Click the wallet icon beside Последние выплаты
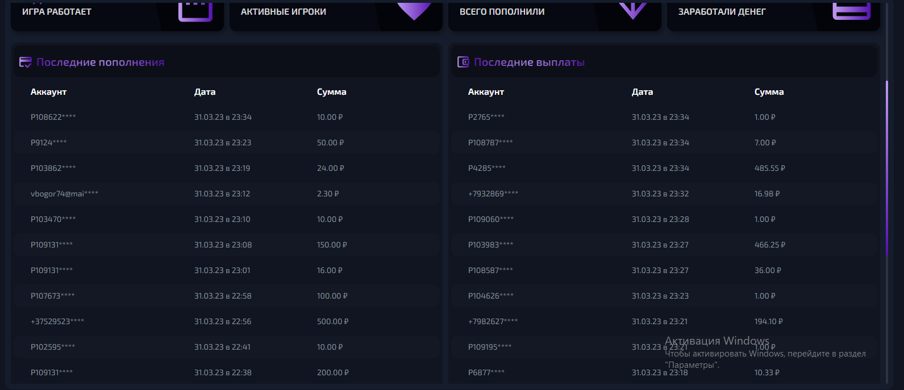 [x=463, y=62]
